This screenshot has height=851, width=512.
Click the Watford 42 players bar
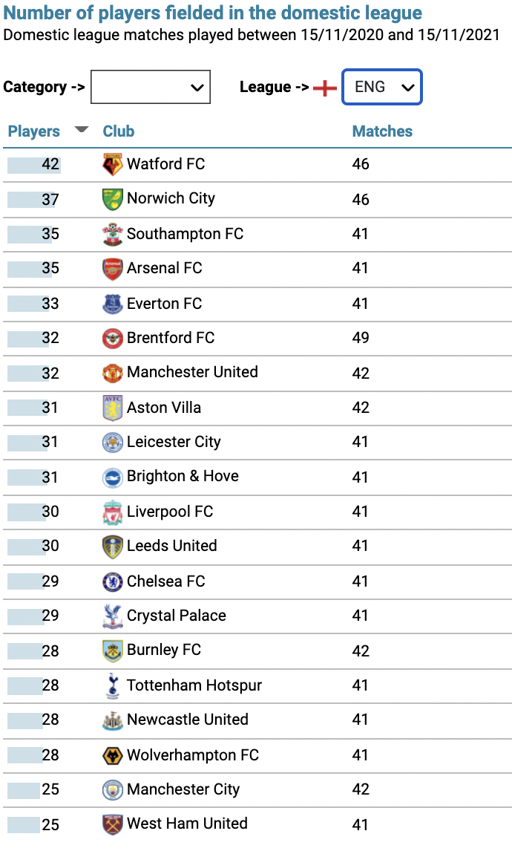click(34, 164)
